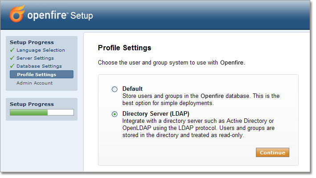This screenshot has width=316, height=178.
Task: Open the Server Settings step
Action: pyautogui.click(x=35, y=58)
